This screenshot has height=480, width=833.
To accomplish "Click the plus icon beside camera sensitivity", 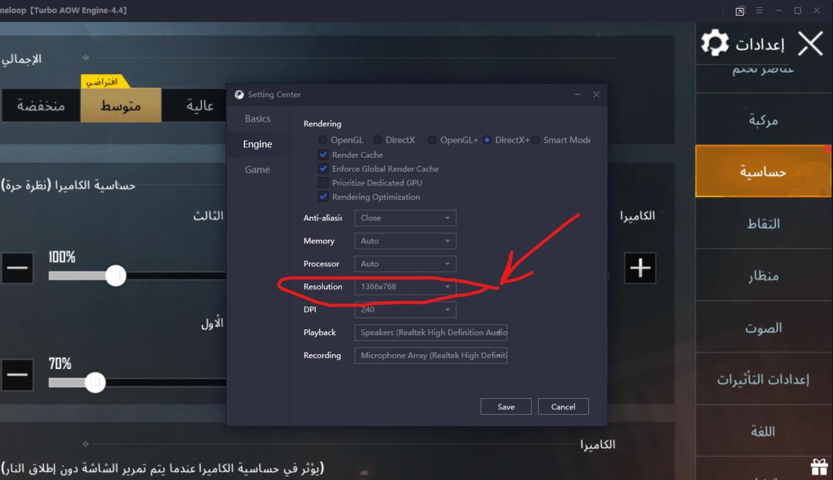I will [x=640, y=268].
